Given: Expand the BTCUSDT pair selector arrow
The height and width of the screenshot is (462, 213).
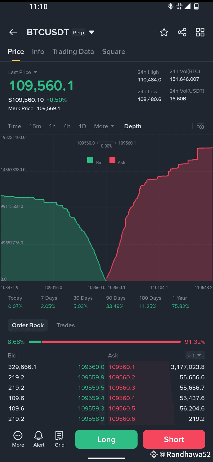Looking at the screenshot, I should [92, 32].
